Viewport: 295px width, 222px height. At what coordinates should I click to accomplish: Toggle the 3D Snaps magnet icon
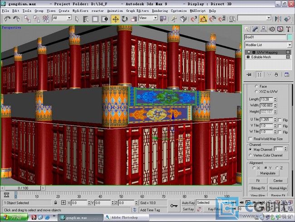[x=194, y=19]
